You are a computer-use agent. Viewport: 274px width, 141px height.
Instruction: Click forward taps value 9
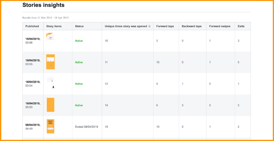(x=157, y=84)
